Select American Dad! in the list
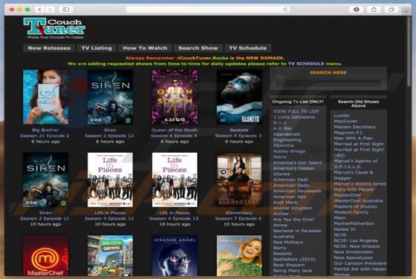The width and height of the screenshot is (416, 279). (x=290, y=180)
